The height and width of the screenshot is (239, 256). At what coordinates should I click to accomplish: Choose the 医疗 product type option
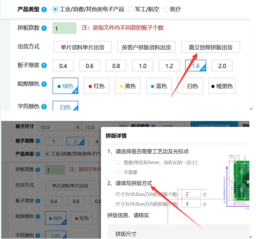click(x=166, y=9)
